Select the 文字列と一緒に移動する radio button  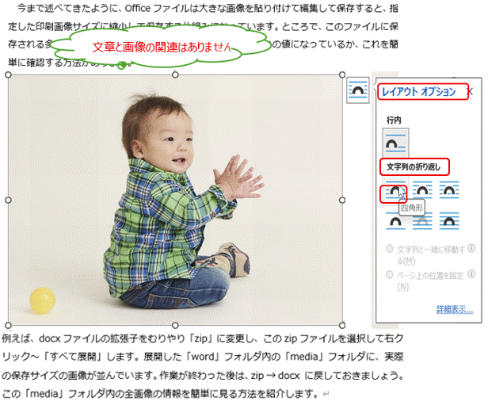point(388,249)
